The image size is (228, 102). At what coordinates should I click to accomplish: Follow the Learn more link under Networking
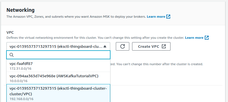pos(156,17)
